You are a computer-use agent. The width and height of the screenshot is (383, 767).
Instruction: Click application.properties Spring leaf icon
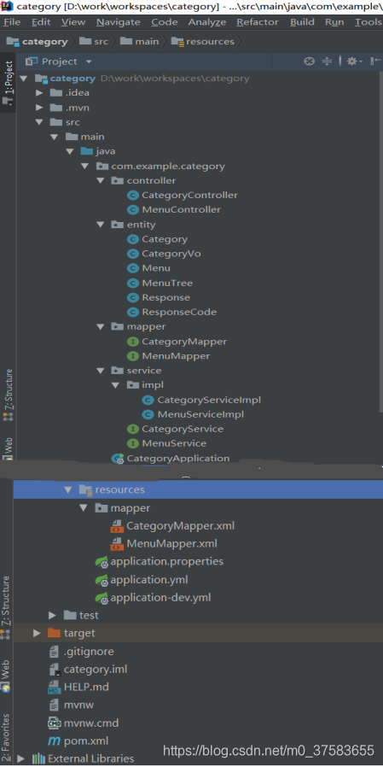[x=102, y=562]
